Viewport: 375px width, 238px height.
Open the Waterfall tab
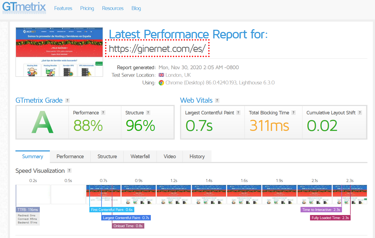140,156
